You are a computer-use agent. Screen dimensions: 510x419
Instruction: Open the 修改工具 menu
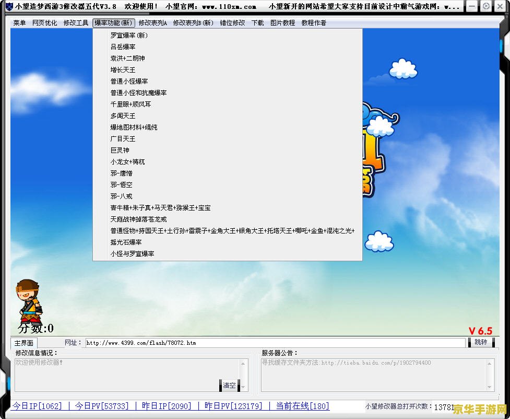pos(76,23)
